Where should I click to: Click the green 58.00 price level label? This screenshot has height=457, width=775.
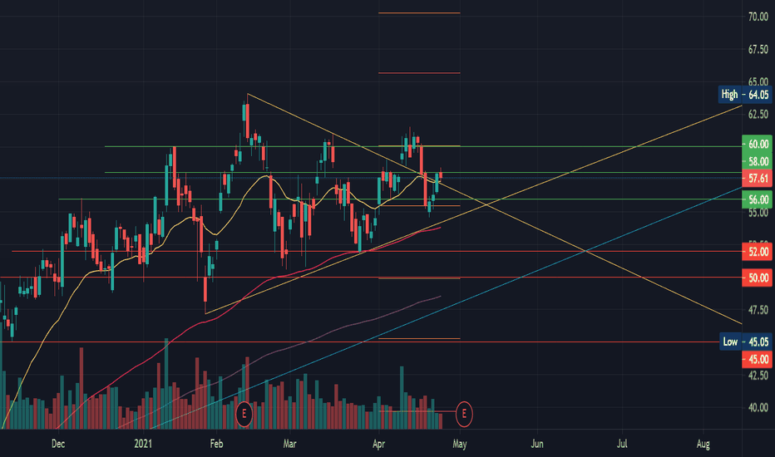pos(758,161)
